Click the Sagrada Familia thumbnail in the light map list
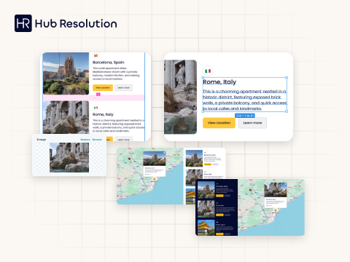This screenshot has width=350, height=262. [x=194, y=159]
